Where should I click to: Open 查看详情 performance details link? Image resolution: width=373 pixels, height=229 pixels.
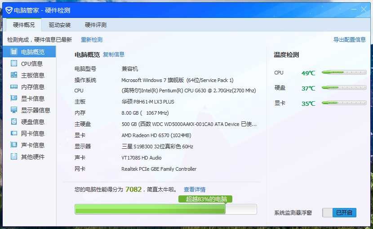[x=195, y=190]
